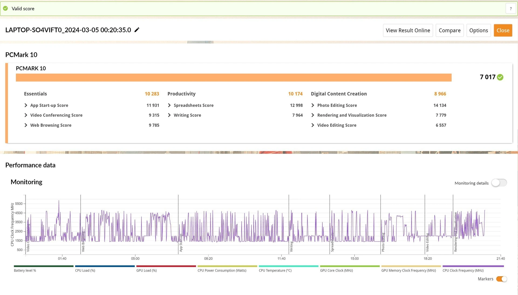Click the orange PCMark 10 score bar
518x295 pixels.
click(234, 77)
